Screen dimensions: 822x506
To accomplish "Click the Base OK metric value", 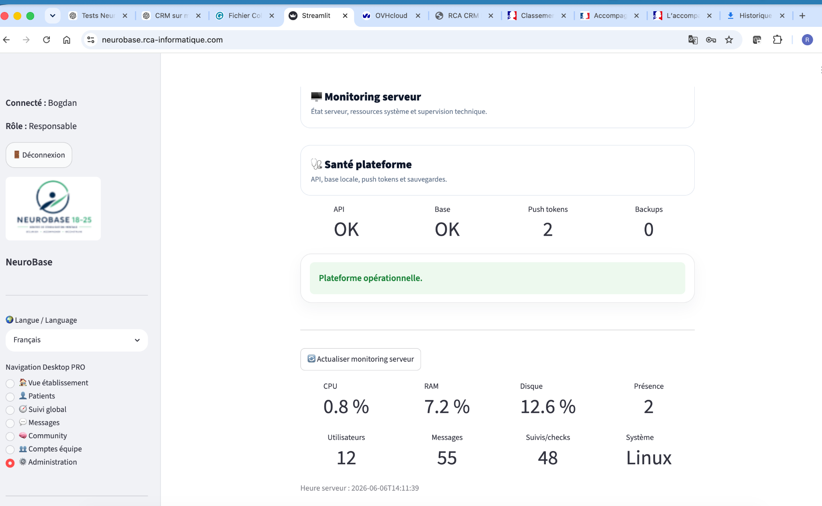I will tap(447, 229).
